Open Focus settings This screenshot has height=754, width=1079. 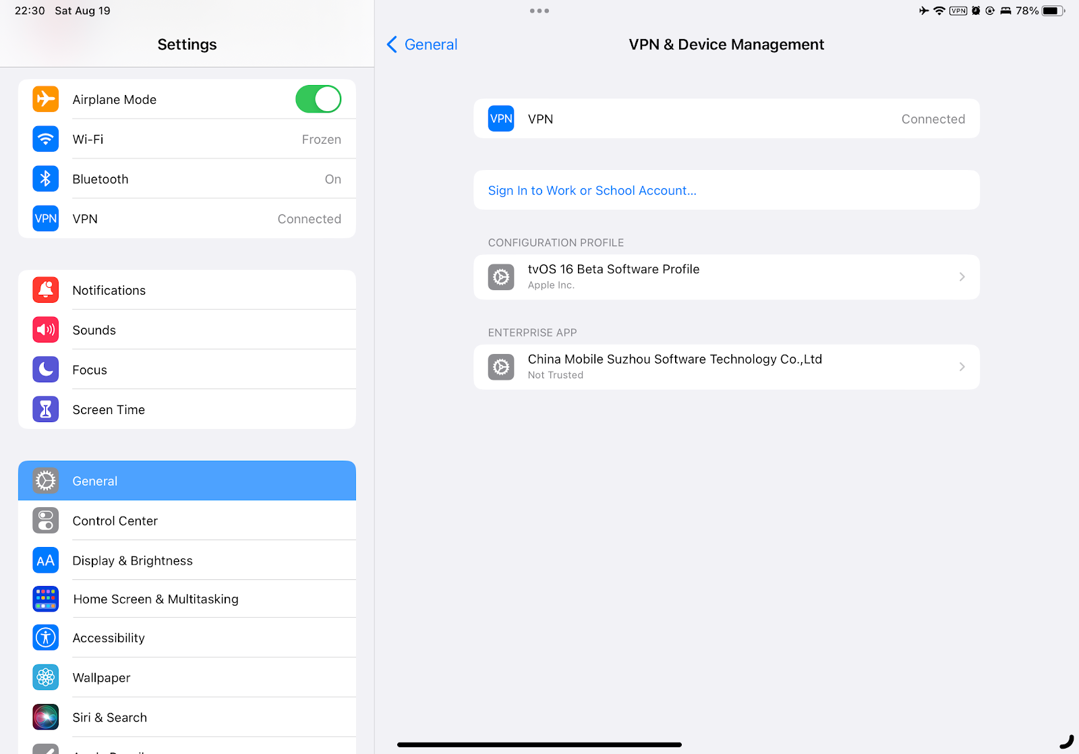(x=187, y=370)
